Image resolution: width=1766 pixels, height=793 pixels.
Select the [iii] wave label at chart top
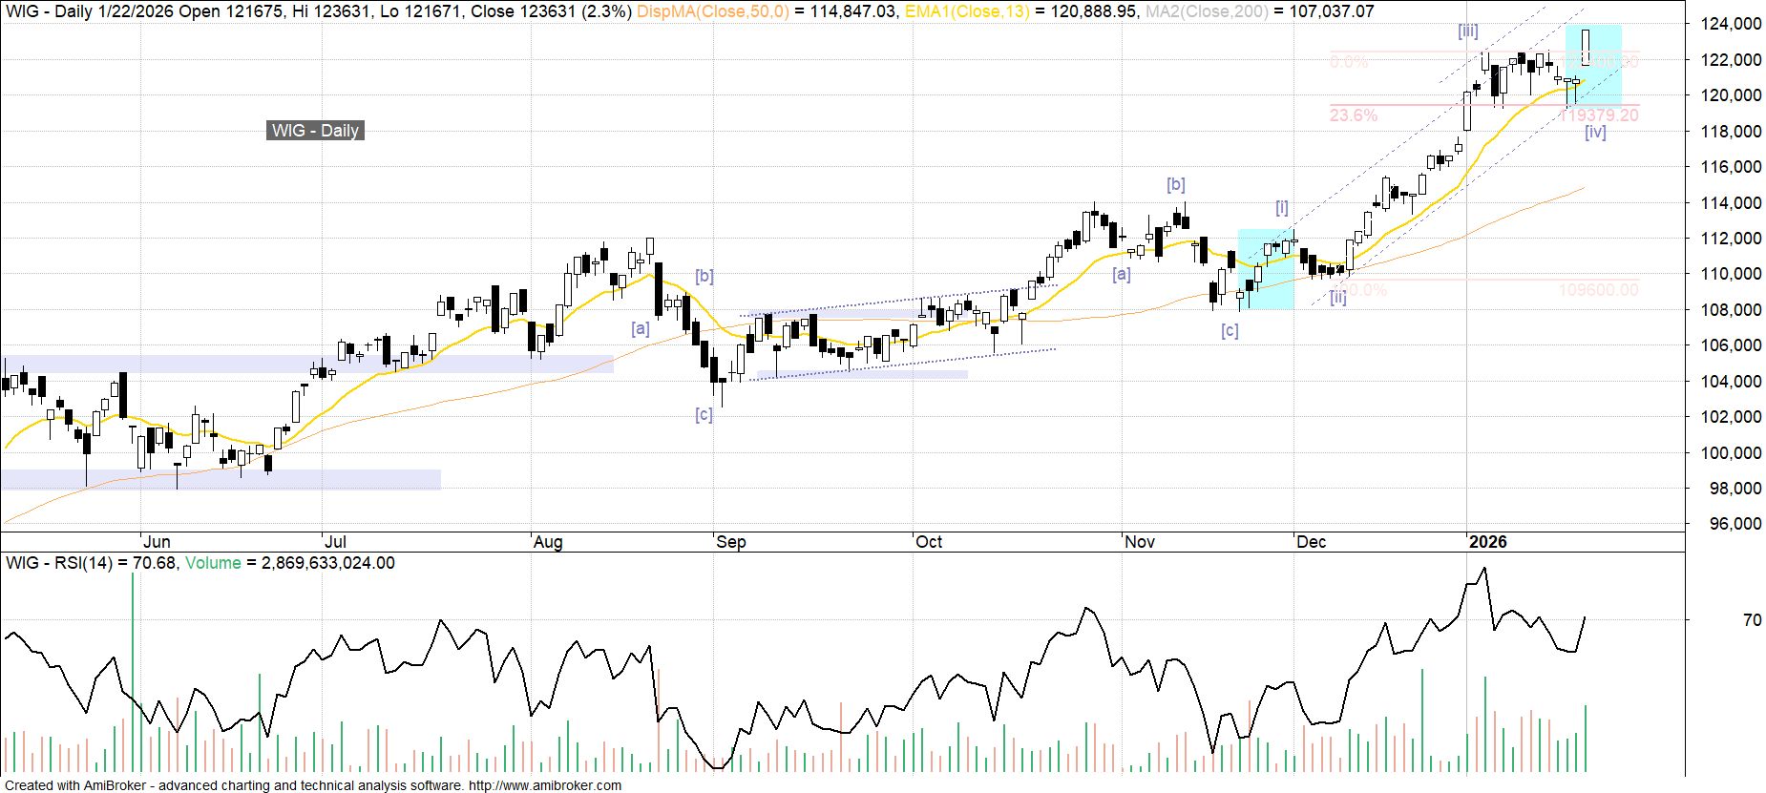tap(1467, 31)
